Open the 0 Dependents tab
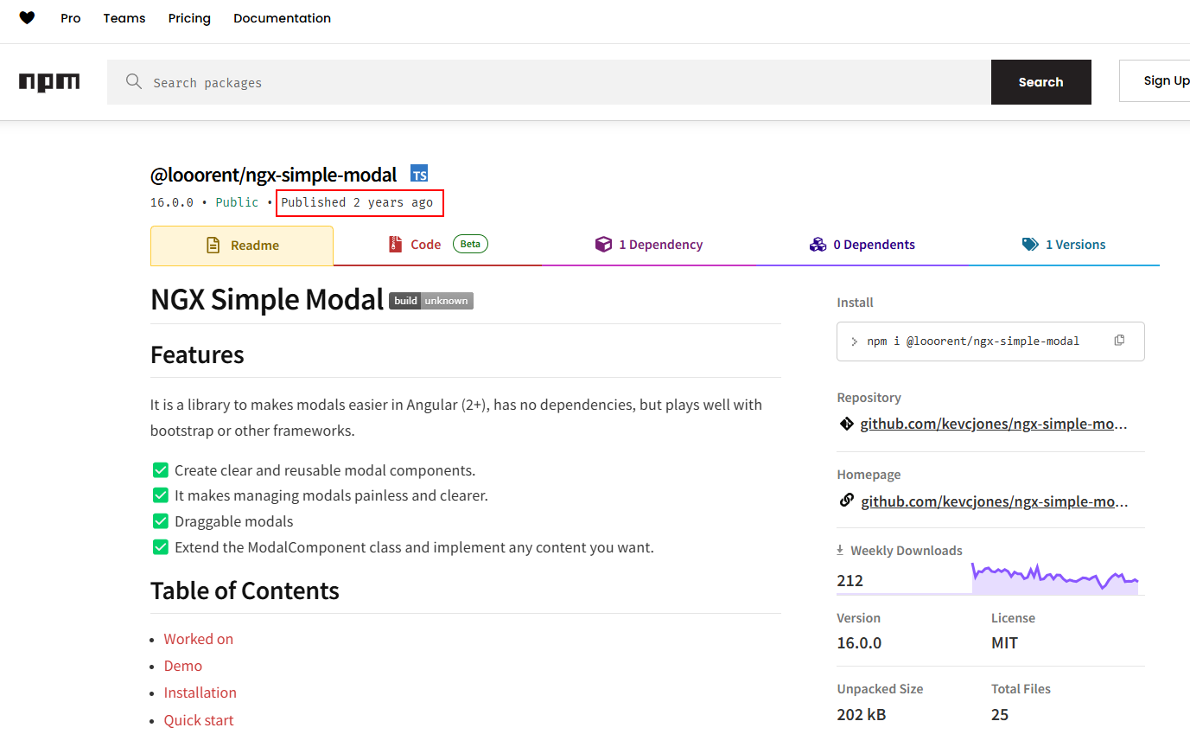 (x=862, y=245)
